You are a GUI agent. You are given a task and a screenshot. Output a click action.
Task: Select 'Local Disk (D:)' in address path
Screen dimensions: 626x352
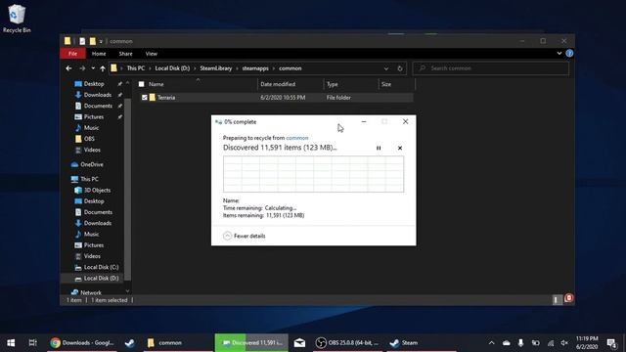pyautogui.click(x=172, y=68)
